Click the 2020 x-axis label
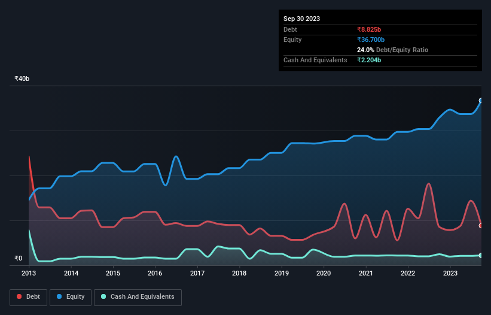Screen dimensions: 491x315 click(324, 273)
